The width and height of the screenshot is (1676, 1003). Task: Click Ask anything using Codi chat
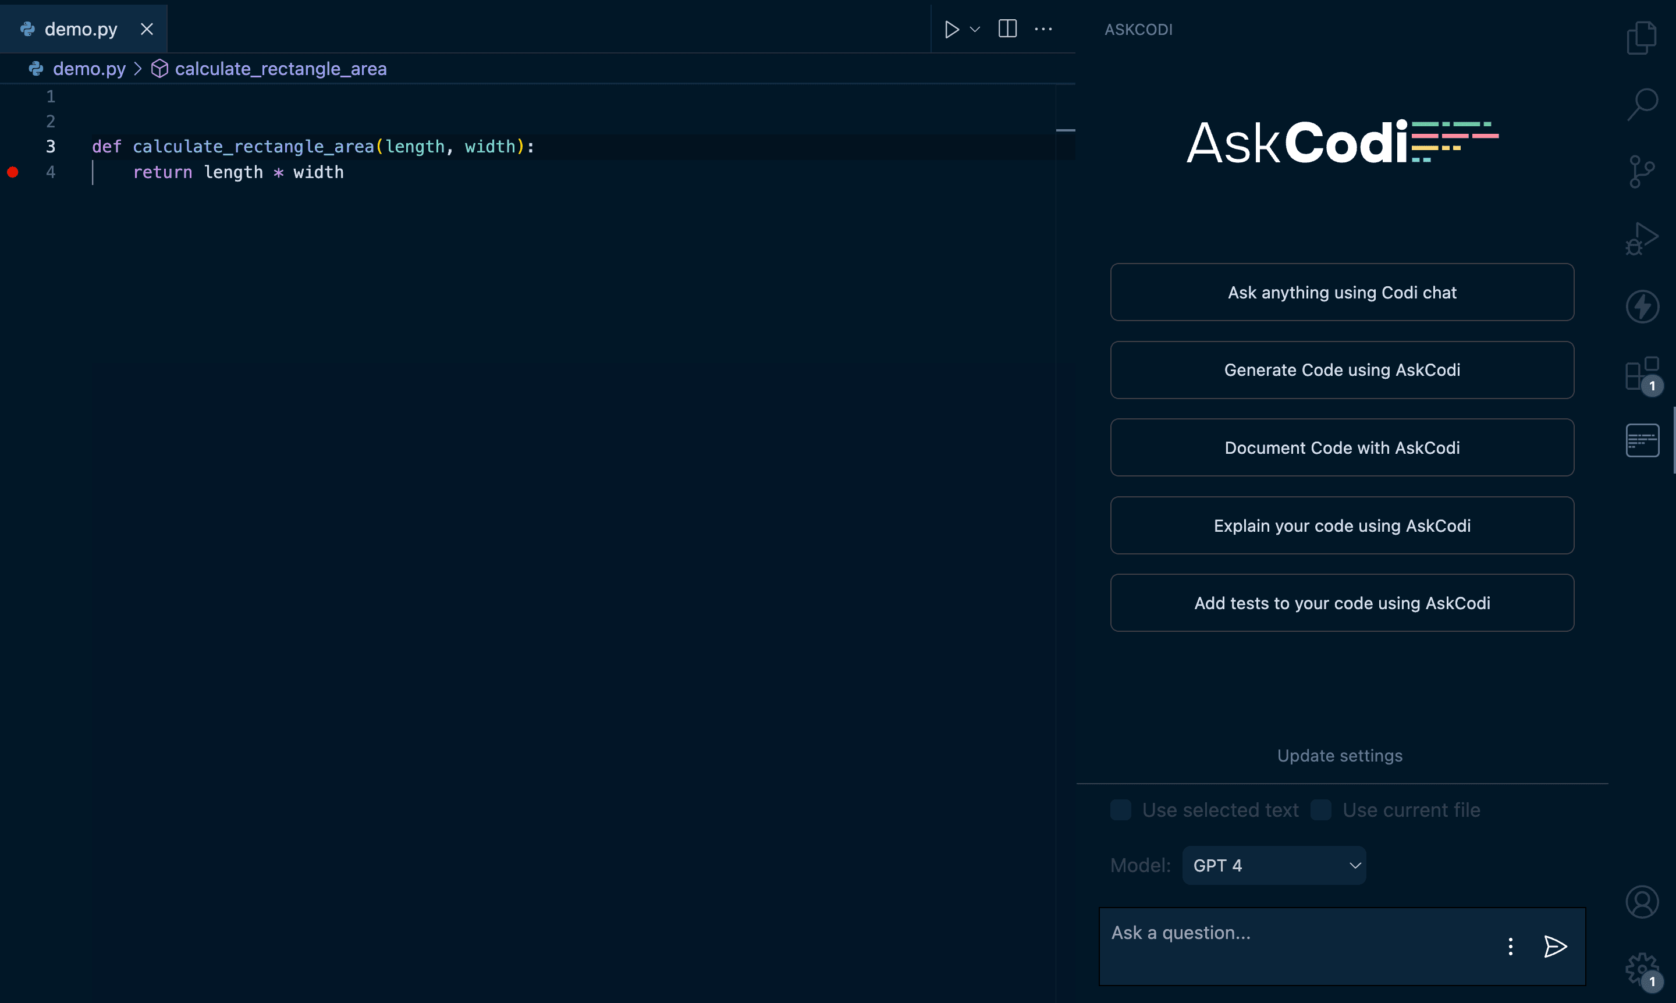pyautogui.click(x=1341, y=292)
